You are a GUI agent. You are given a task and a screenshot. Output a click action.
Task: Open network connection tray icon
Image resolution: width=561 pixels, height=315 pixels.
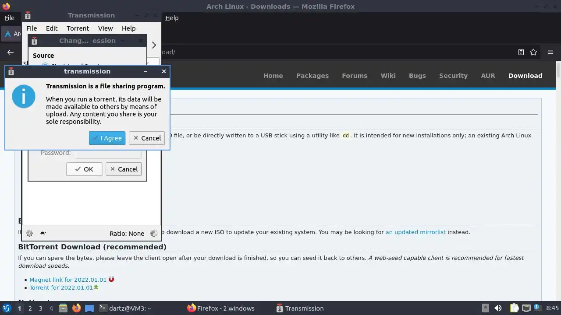click(x=526, y=308)
